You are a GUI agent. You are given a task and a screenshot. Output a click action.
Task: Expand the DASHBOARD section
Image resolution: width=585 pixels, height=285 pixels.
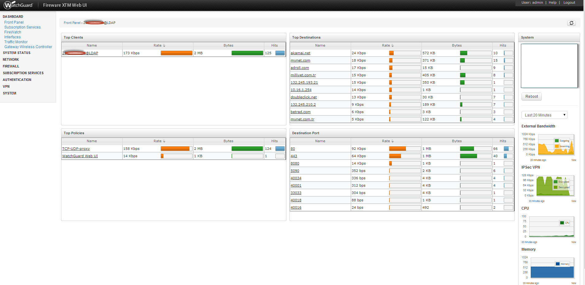tap(13, 17)
